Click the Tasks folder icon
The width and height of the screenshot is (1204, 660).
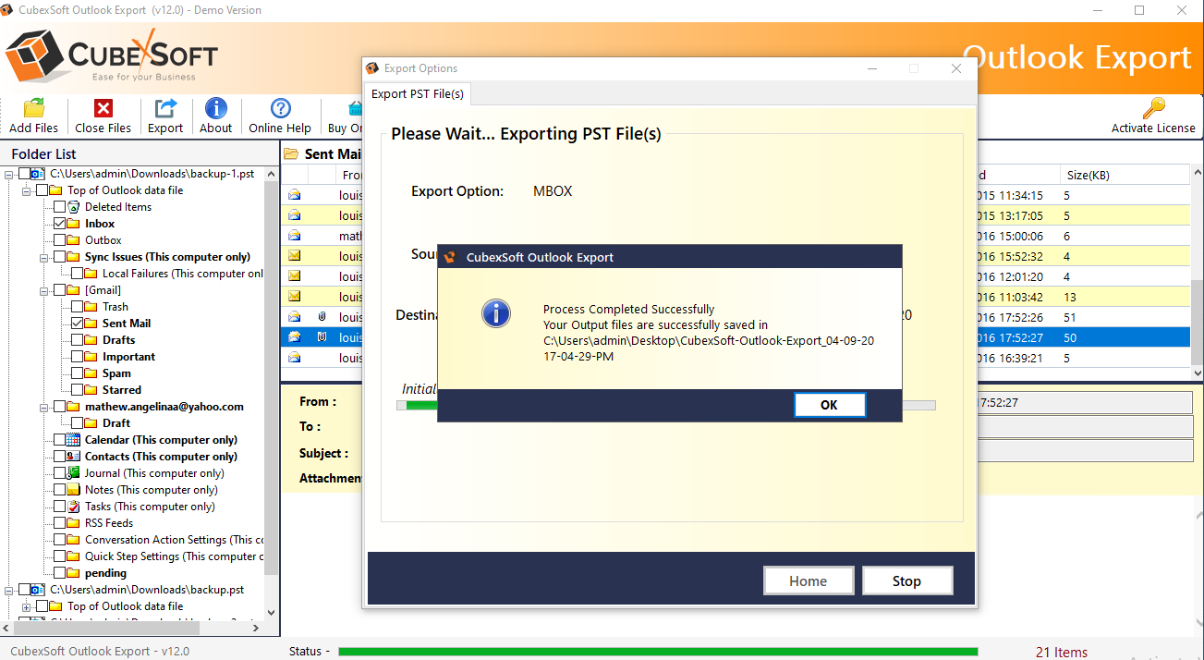[x=74, y=507]
